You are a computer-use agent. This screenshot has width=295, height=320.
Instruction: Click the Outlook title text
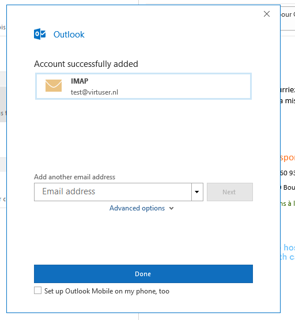click(x=69, y=35)
